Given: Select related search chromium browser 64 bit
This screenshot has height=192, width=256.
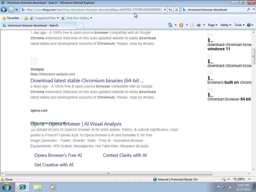Looking at the screenshot, I should (x=229, y=99).
